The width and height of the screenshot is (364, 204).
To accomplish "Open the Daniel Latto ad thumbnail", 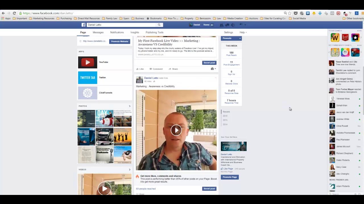I will pyautogui.click(x=234, y=146).
